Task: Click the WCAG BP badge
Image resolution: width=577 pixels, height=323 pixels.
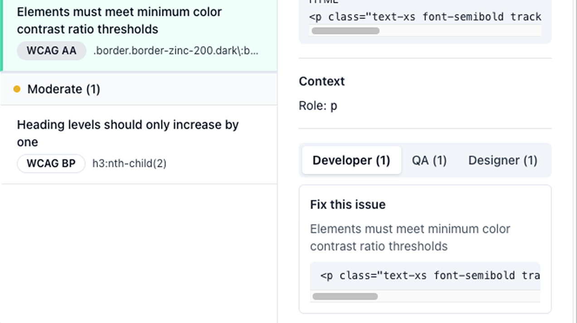Action: pos(51,163)
